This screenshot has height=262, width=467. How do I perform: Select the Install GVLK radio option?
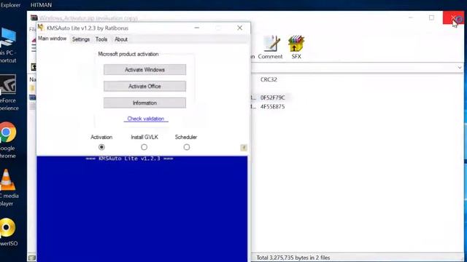click(x=144, y=147)
